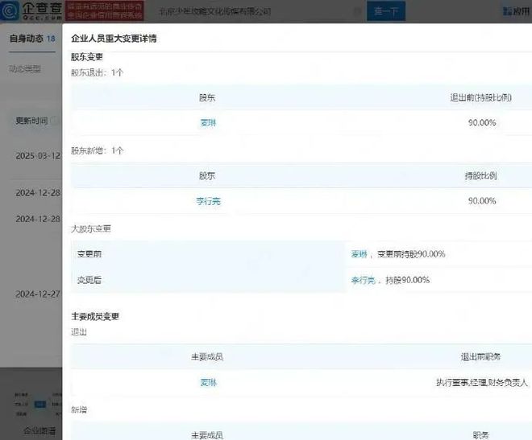The image size is (532, 440).
Task: Click the small blue badge above 企业图谱
Action: pos(40,404)
